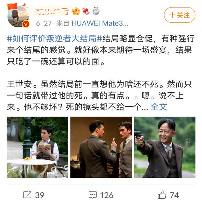This screenshot has height=203, width=202.
Task: Tap the silver medal badge icon
Action: tap(96, 11)
